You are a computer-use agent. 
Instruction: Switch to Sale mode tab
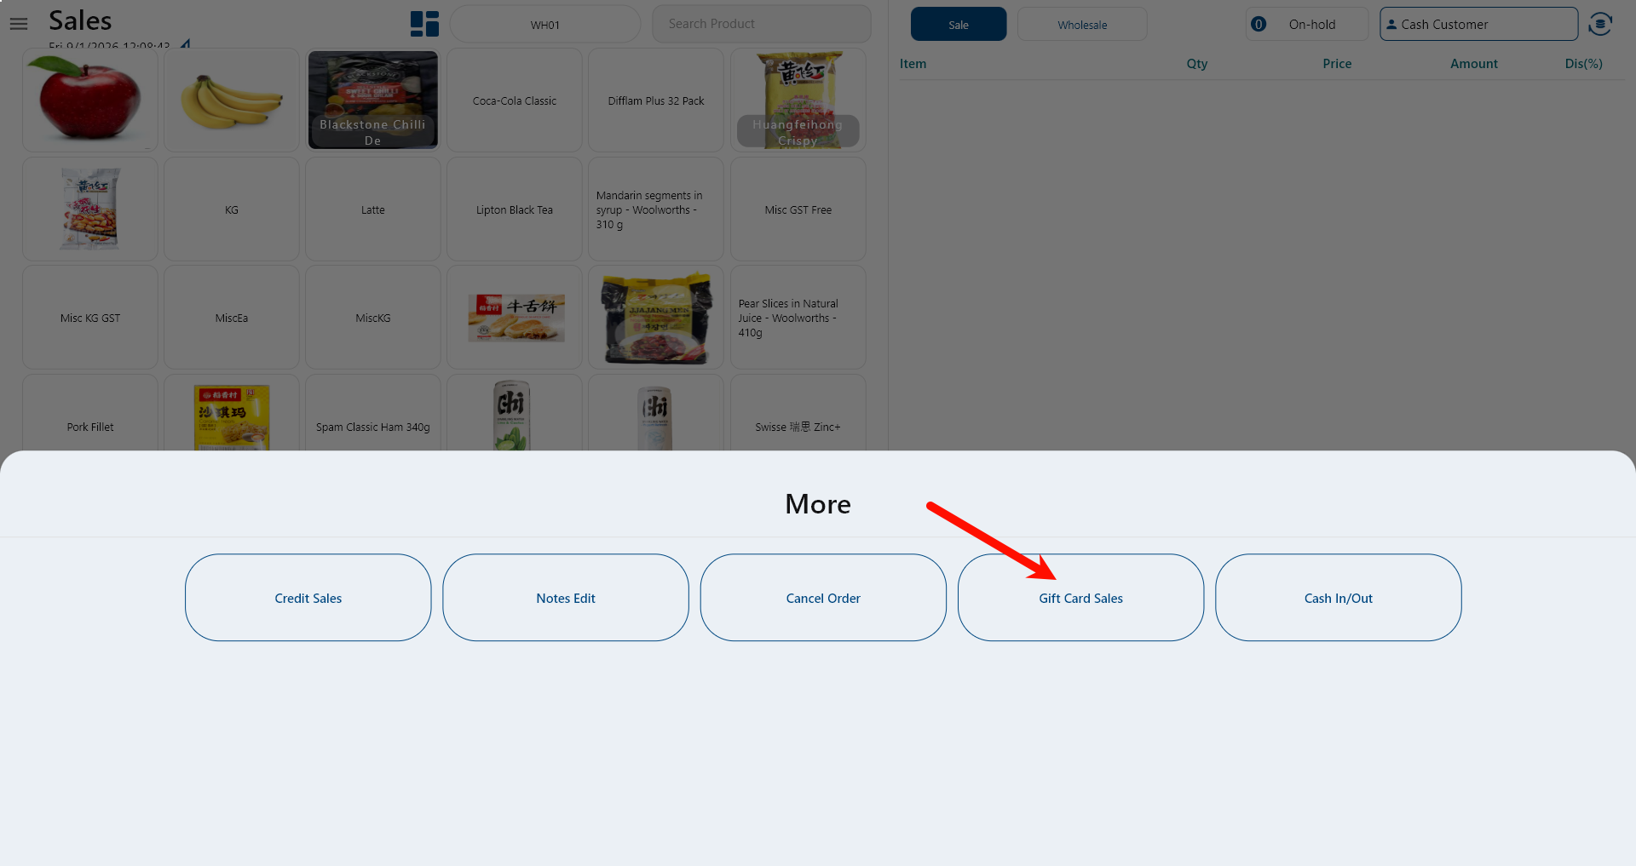point(959,25)
